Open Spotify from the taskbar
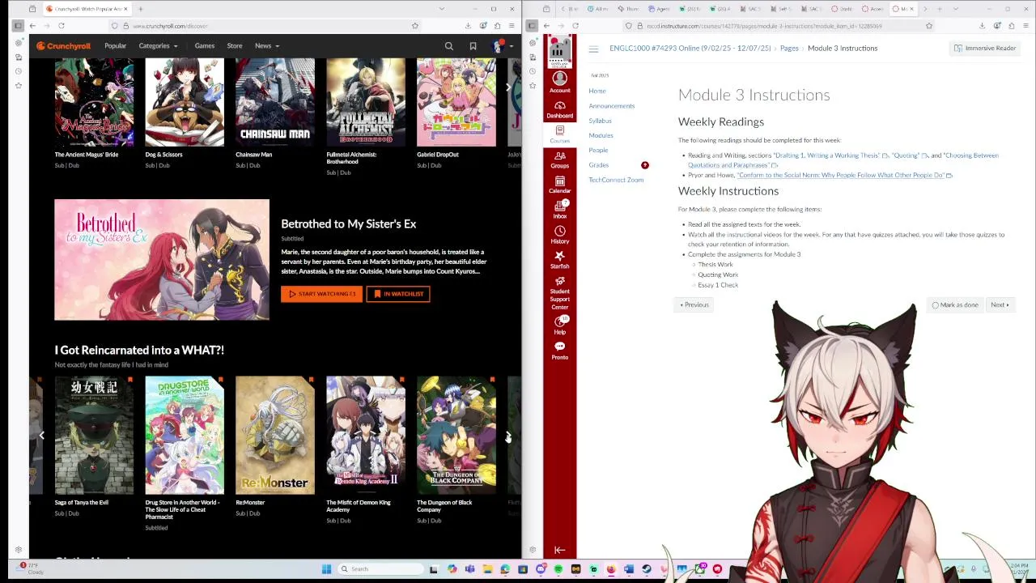This screenshot has width=1036, height=583. click(x=558, y=569)
